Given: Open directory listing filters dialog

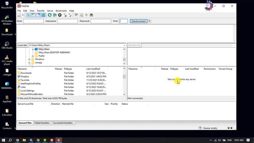Looking at the screenshot, I should (76, 15).
